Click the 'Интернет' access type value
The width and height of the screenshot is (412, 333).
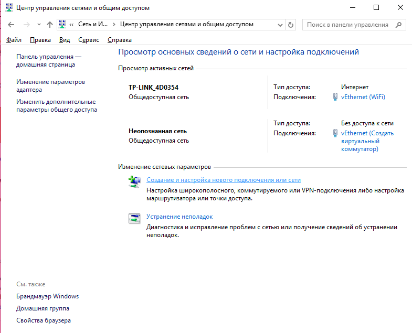[355, 87]
